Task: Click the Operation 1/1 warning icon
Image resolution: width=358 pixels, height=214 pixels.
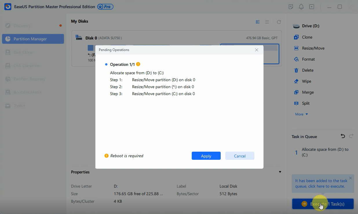Action: (138, 64)
